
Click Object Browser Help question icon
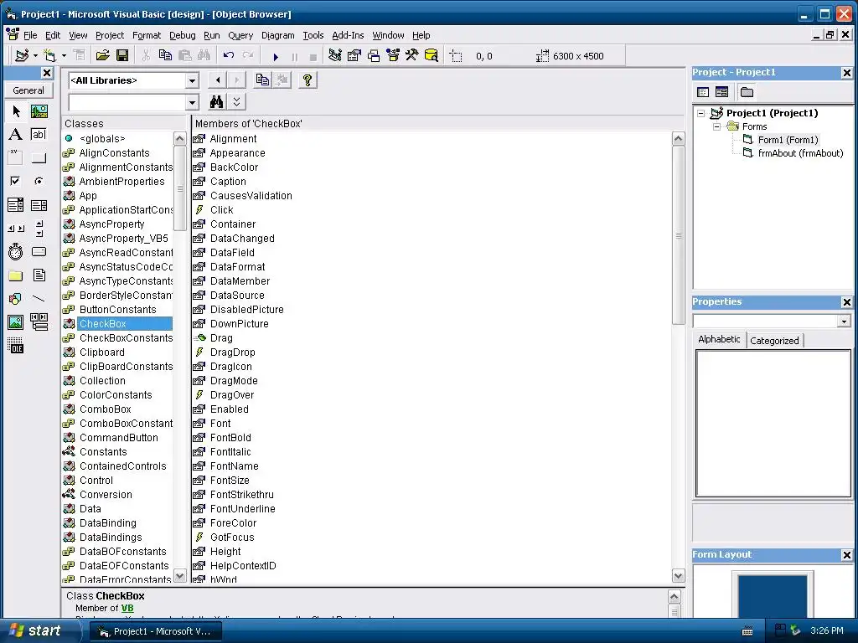click(308, 80)
